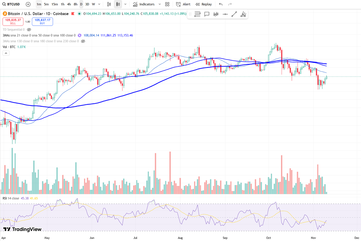Toggle visibility of TD Sequential indicator
The width and height of the screenshot is (361, 241).
[29, 30]
